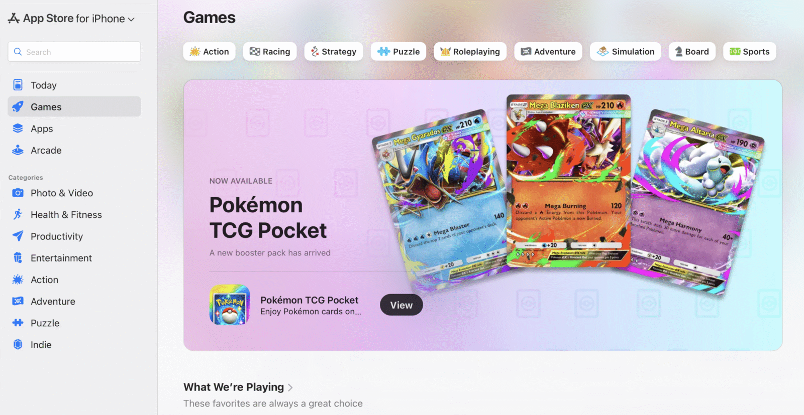804x415 pixels.
Task: Open the Today section icon
Action: point(18,85)
